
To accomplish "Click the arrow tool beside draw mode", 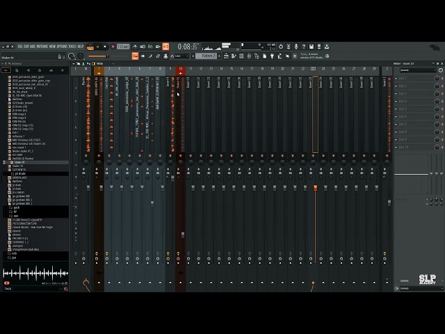I will click(143, 56).
